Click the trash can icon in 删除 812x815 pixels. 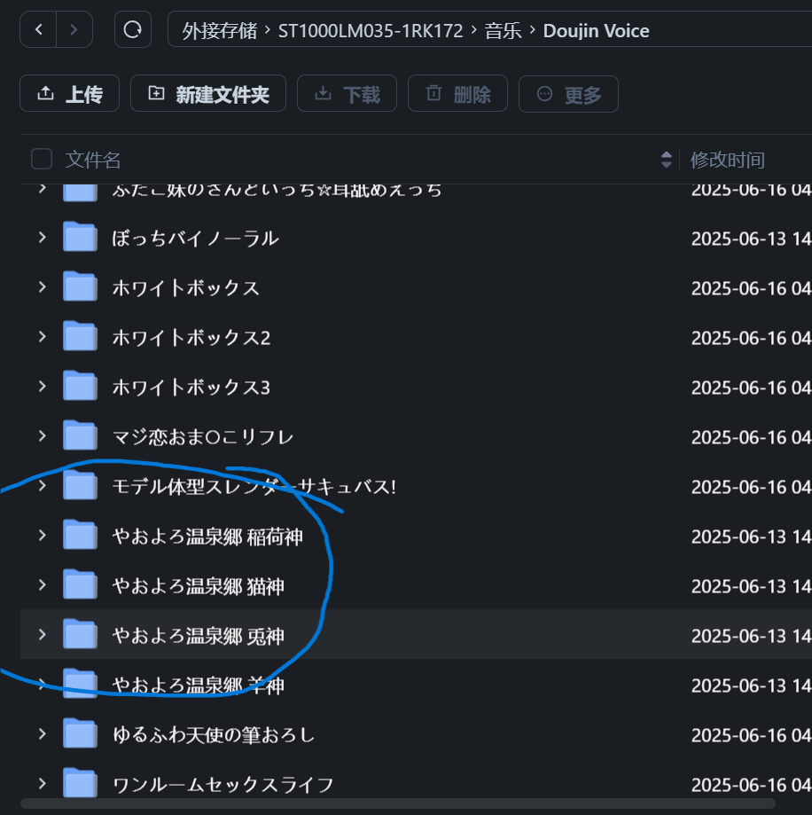433,93
